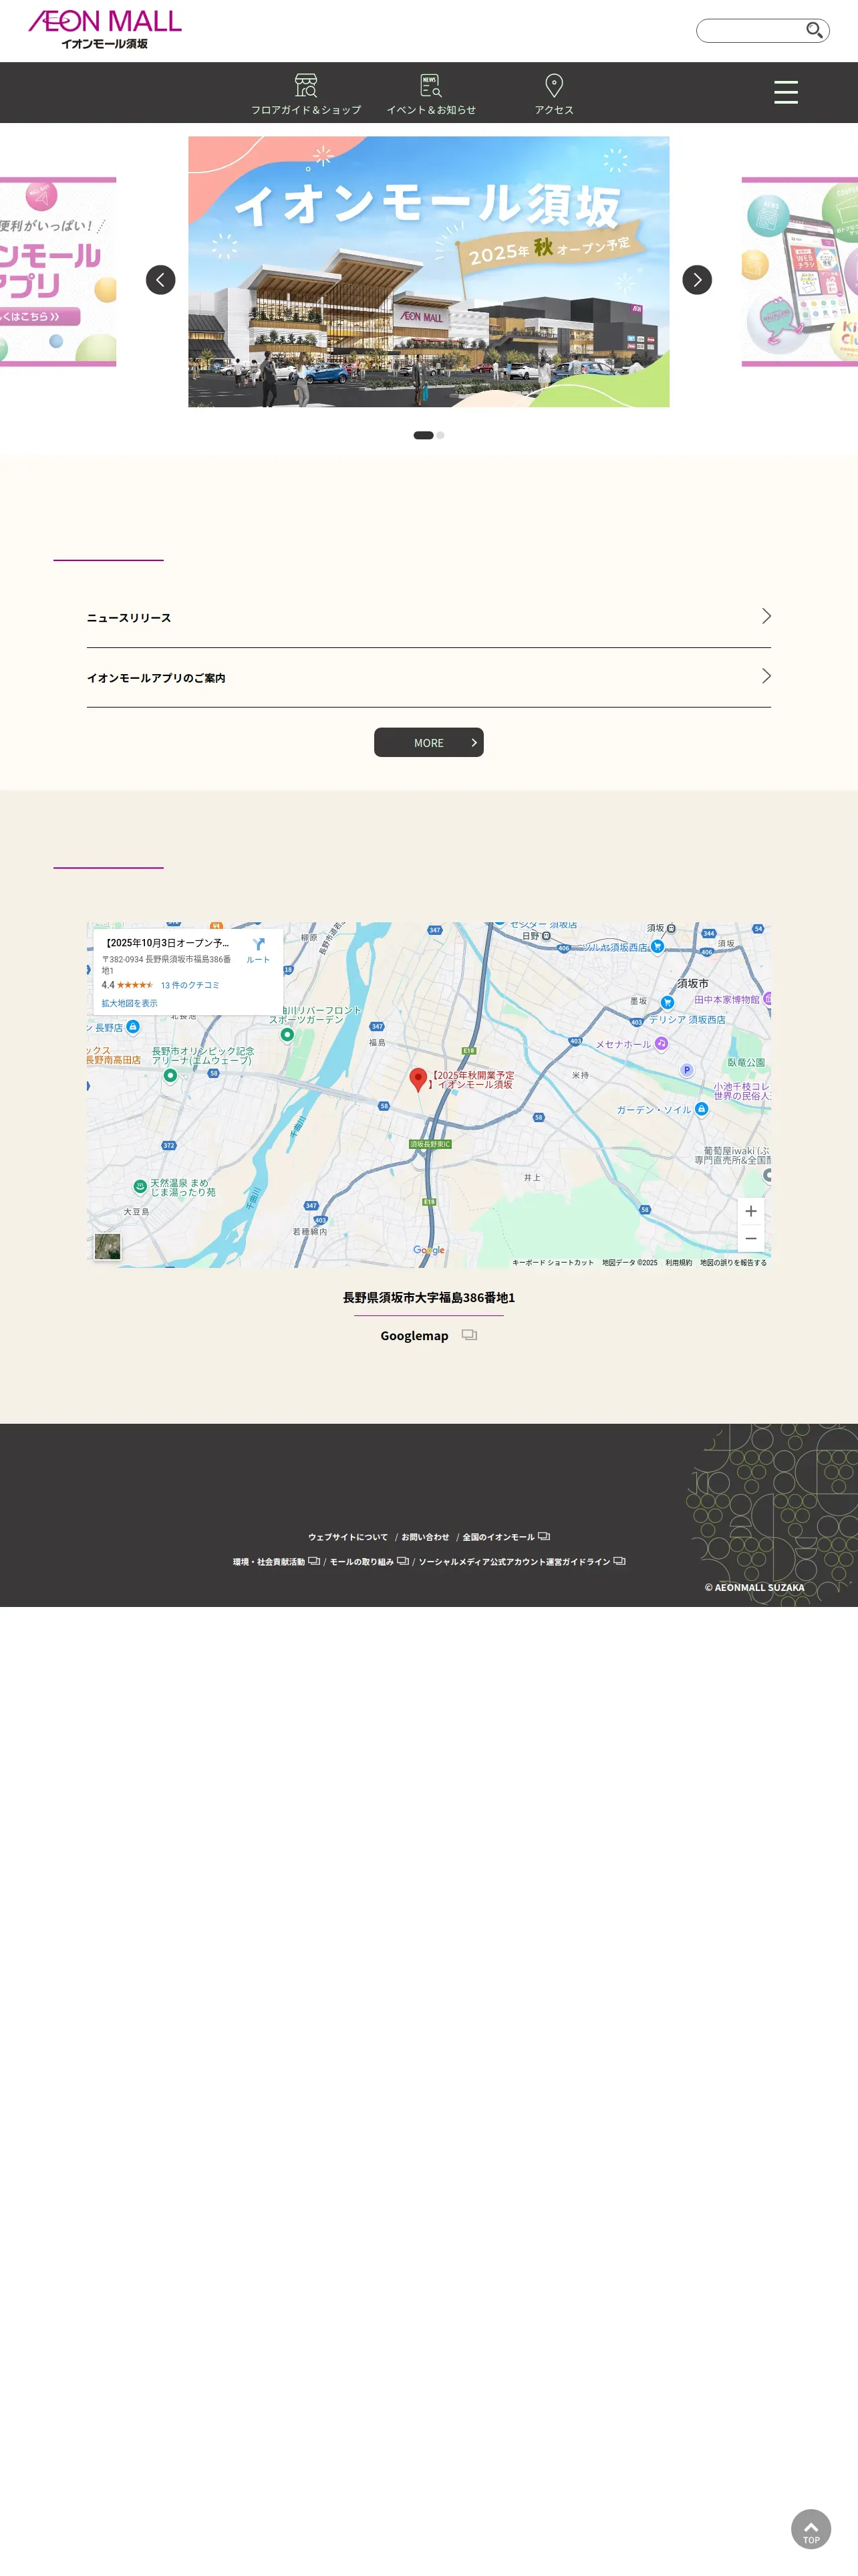Open ウェブサイトについて footer link

347,1537
